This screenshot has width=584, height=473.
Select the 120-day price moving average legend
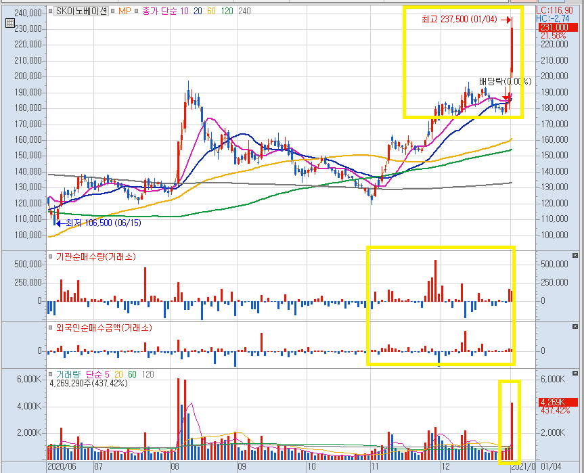[227, 12]
